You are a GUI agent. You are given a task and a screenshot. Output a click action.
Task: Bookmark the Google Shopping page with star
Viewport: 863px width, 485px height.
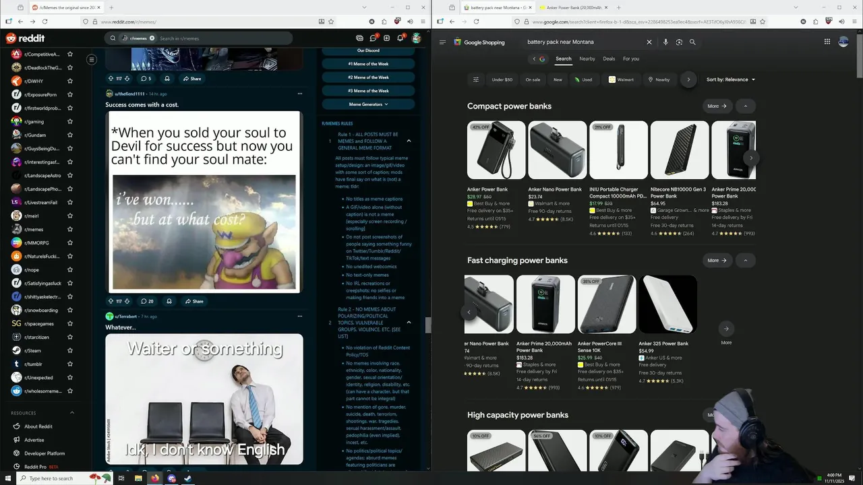coord(763,22)
